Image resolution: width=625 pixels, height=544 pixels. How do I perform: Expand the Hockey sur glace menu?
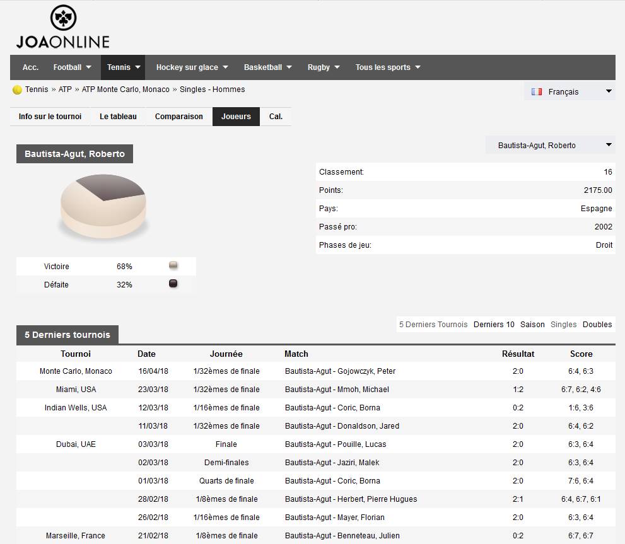tap(192, 67)
